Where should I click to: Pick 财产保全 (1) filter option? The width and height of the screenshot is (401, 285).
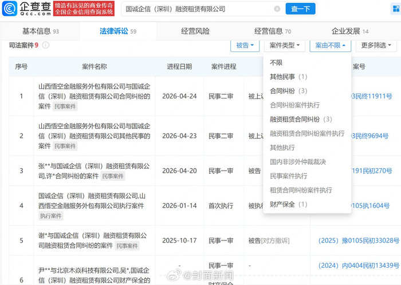pos(289,204)
